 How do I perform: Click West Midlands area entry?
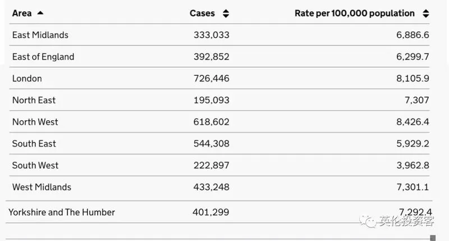coord(42,187)
